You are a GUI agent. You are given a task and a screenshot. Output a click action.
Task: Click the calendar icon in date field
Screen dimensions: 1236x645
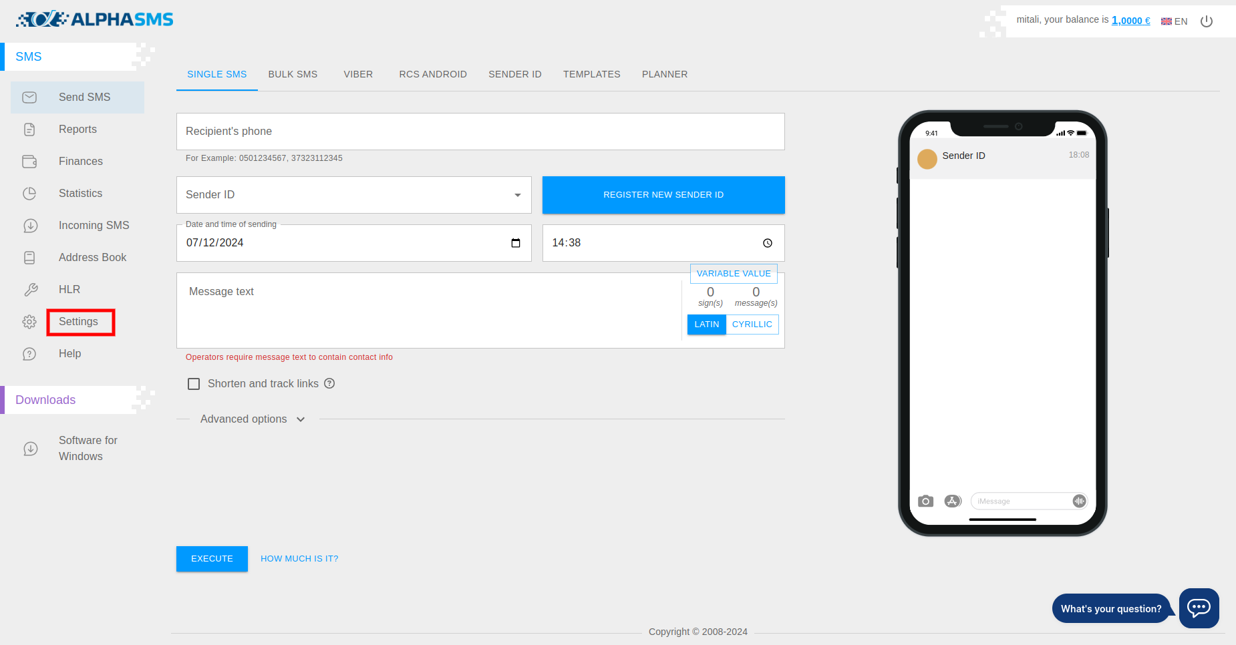point(515,243)
